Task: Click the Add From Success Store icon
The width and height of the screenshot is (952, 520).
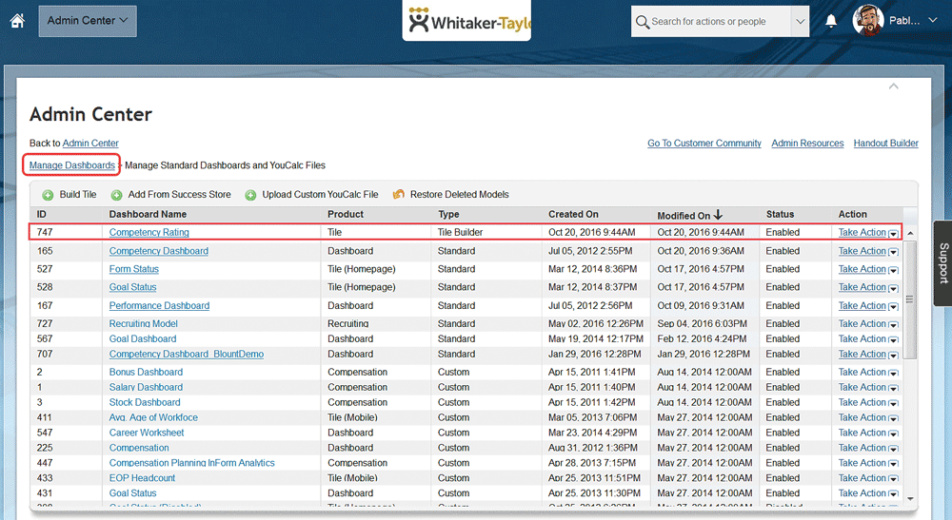Action: click(x=116, y=195)
